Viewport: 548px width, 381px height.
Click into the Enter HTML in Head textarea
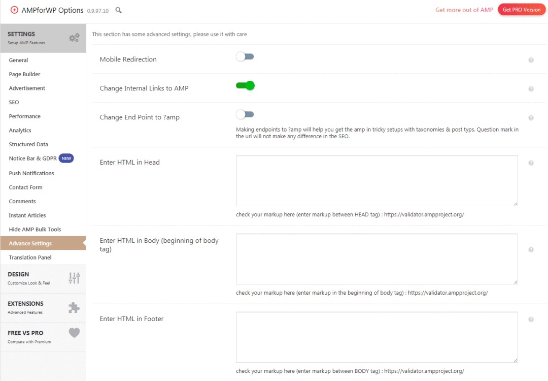pos(376,180)
